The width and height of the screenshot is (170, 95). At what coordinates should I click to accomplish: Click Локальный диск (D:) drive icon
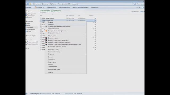pos(26,44)
